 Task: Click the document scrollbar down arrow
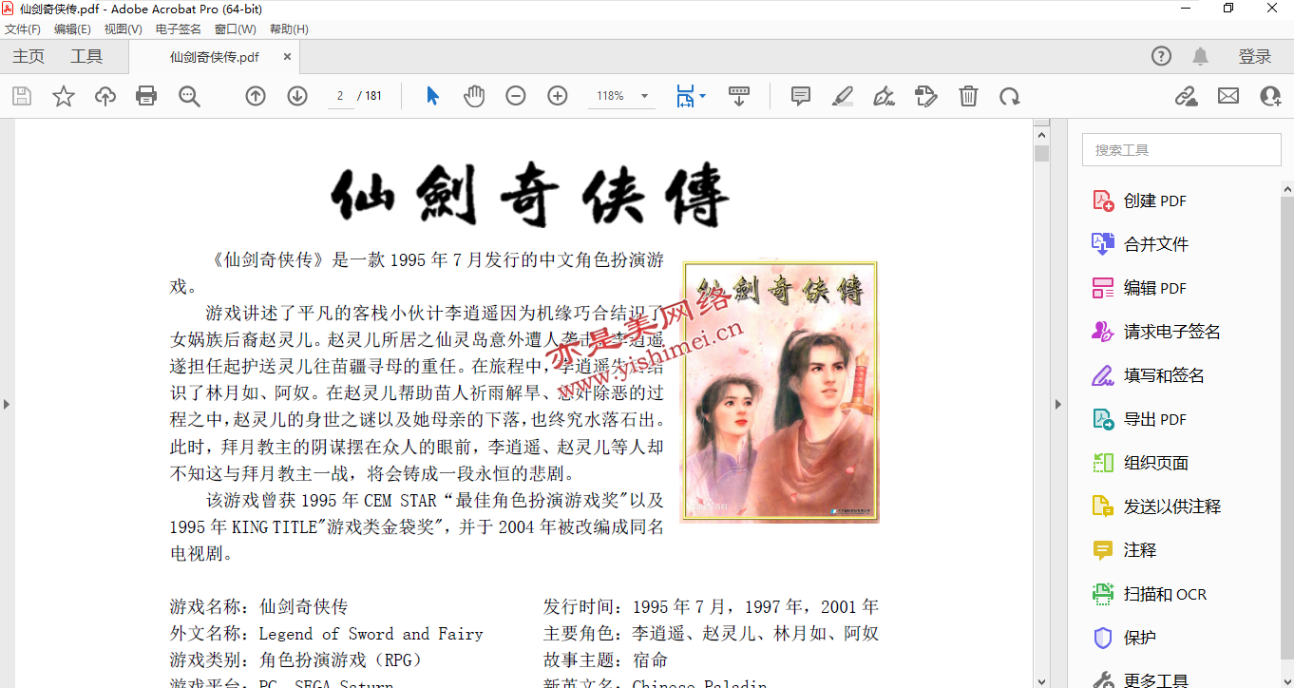pyautogui.click(x=1041, y=680)
